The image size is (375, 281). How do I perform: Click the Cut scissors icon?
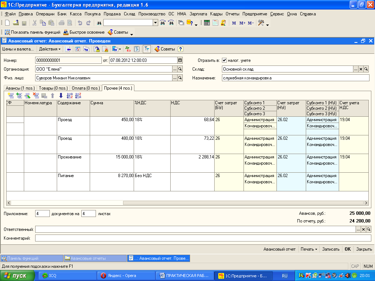[x=34, y=23]
